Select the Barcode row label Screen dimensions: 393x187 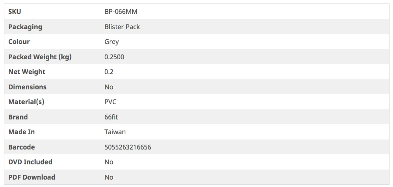point(22,147)
